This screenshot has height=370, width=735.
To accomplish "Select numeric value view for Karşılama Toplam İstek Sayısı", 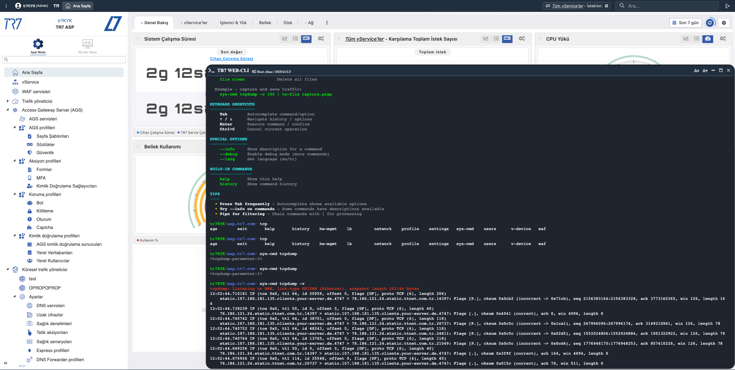I will [x=507, y=39].
